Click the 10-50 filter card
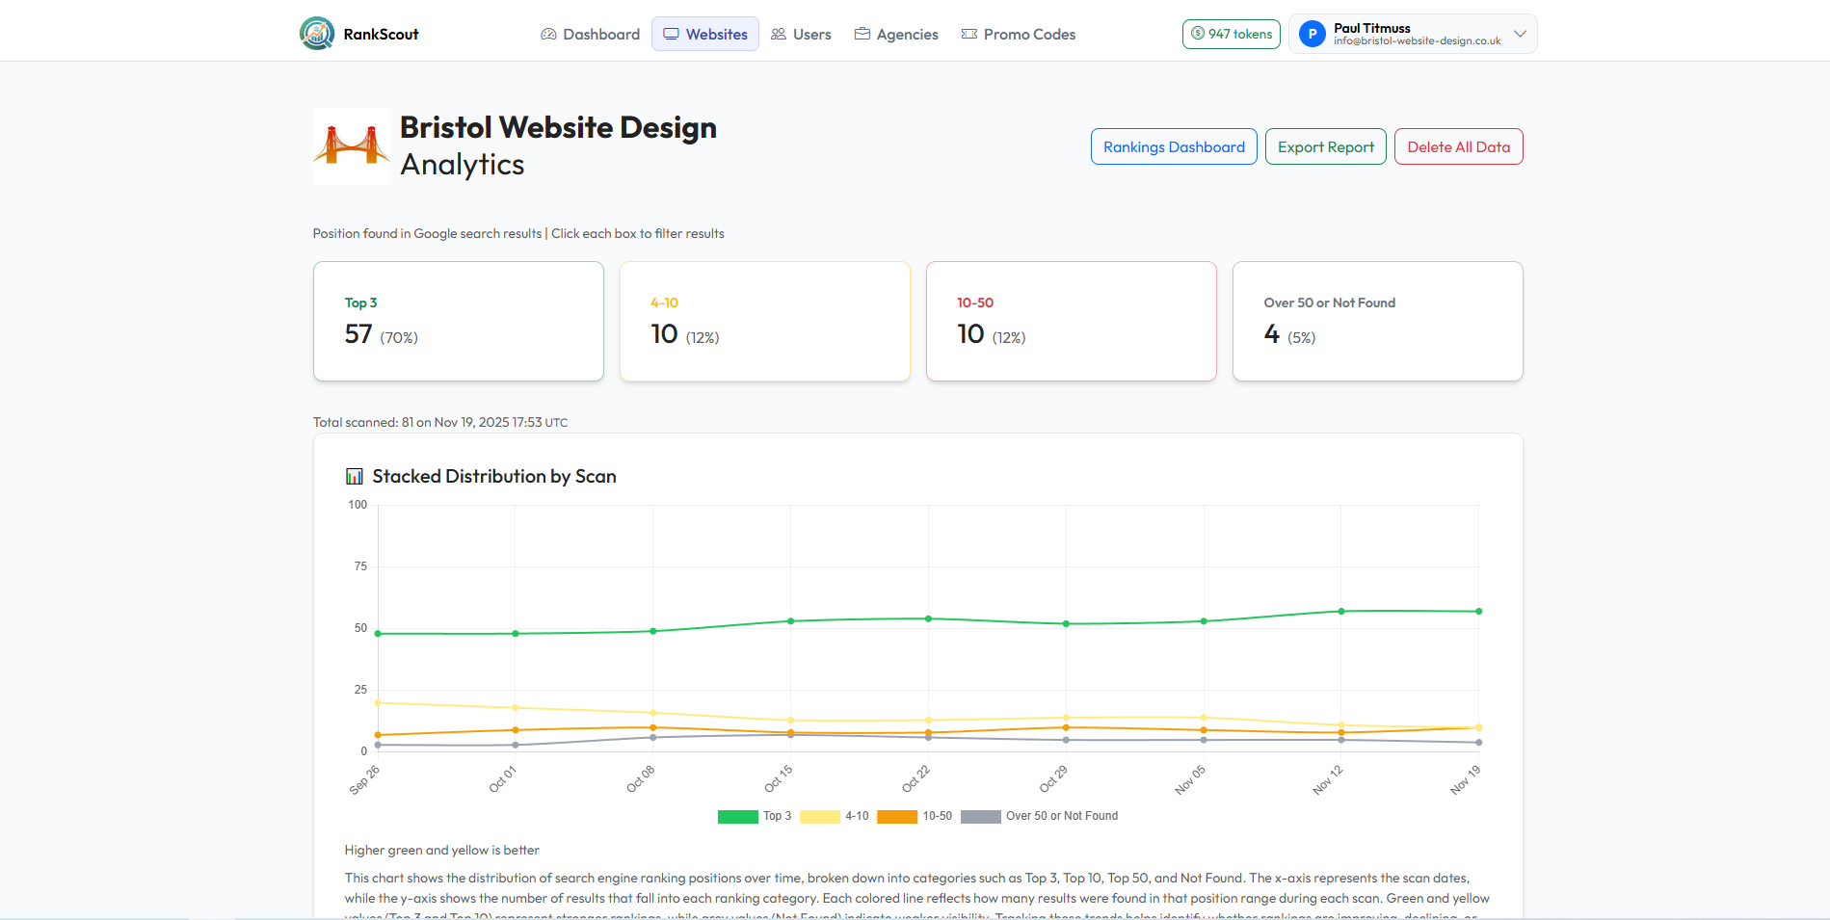 point(1071,321)
